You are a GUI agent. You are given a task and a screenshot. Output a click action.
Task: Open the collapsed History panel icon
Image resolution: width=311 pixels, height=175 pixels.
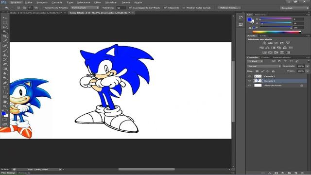(x=241, y=17)
